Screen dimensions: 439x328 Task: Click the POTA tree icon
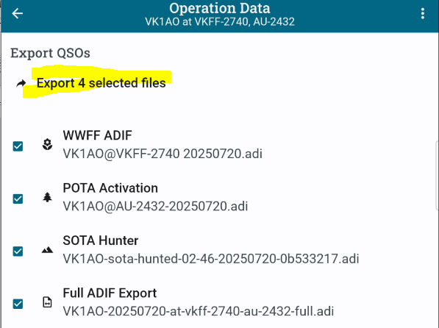click(x=47, y=197)
